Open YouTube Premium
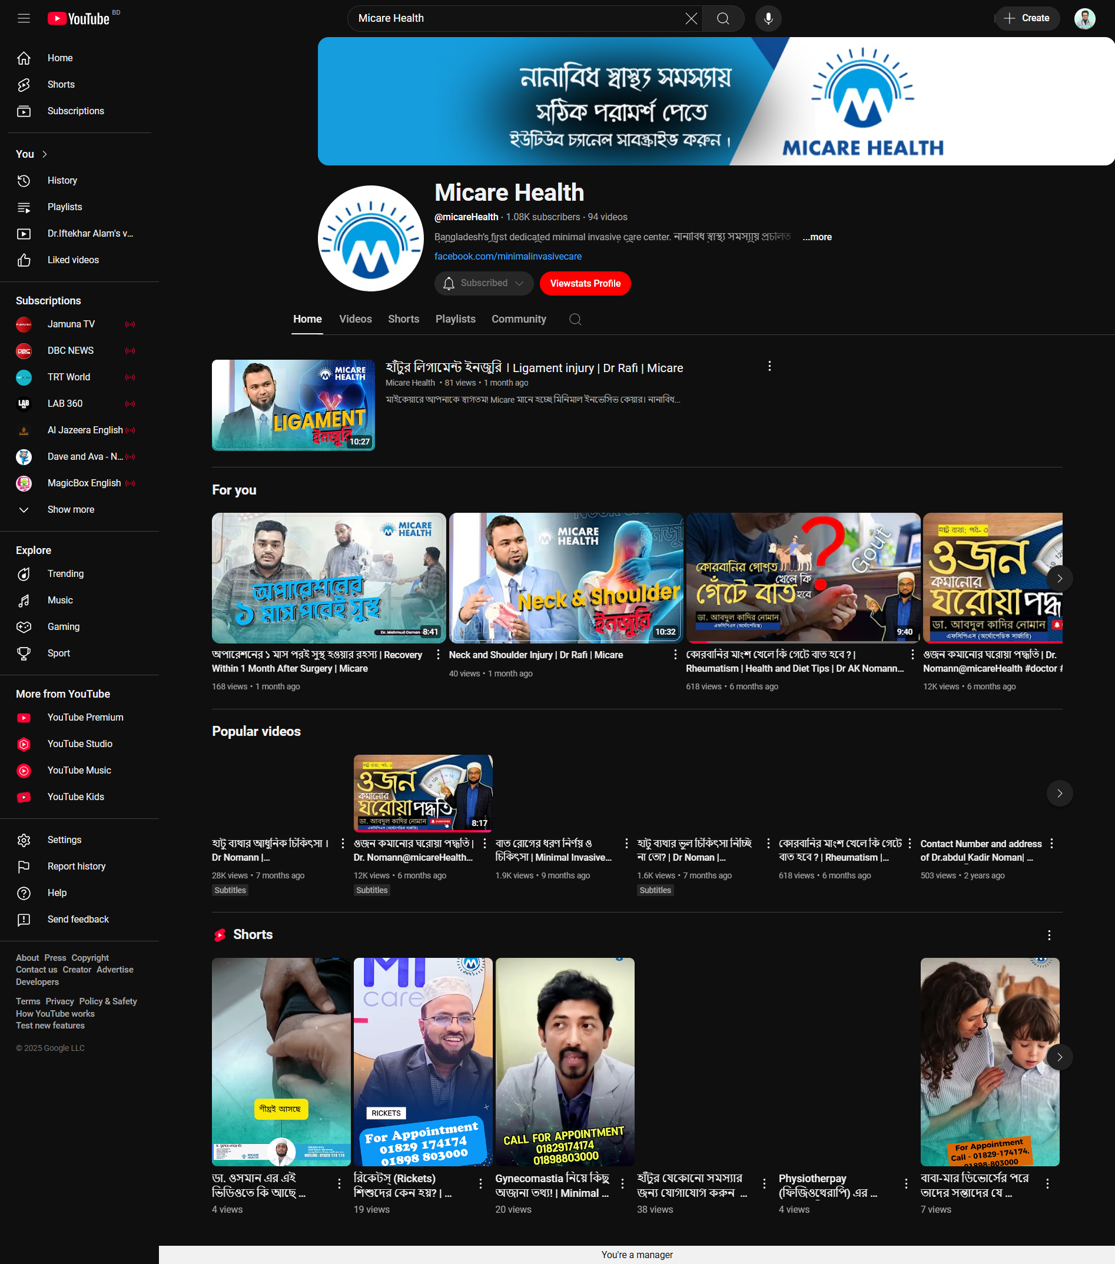1115x1264 pixels. pos(79,718)
